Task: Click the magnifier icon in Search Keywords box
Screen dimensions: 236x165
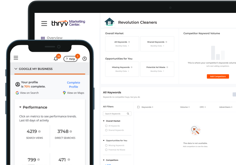Action: click(x=128, y=114)
